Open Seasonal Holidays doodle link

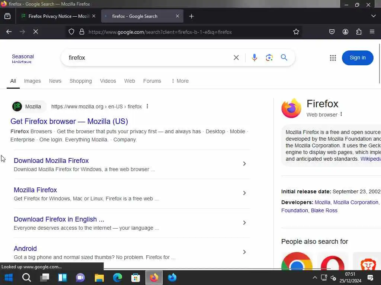tap(23, 59)
